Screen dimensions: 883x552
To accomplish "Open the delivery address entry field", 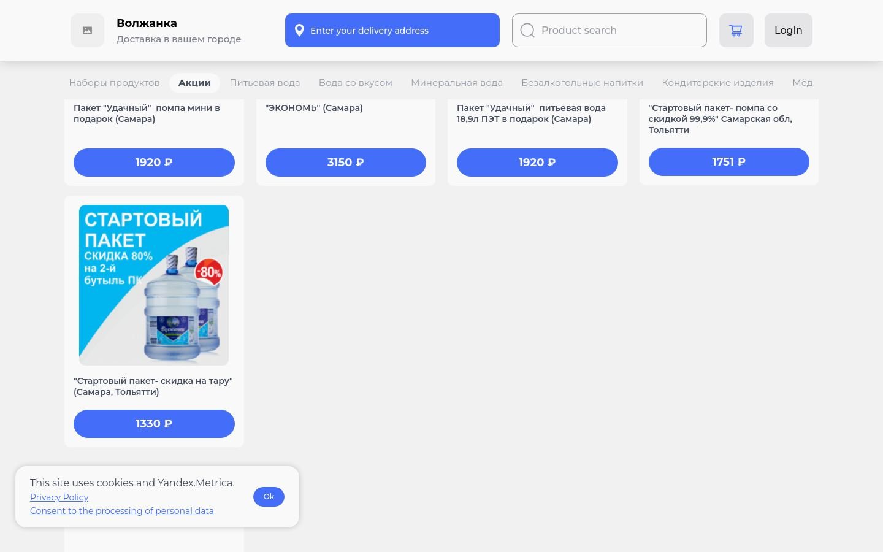I will 392,31.
